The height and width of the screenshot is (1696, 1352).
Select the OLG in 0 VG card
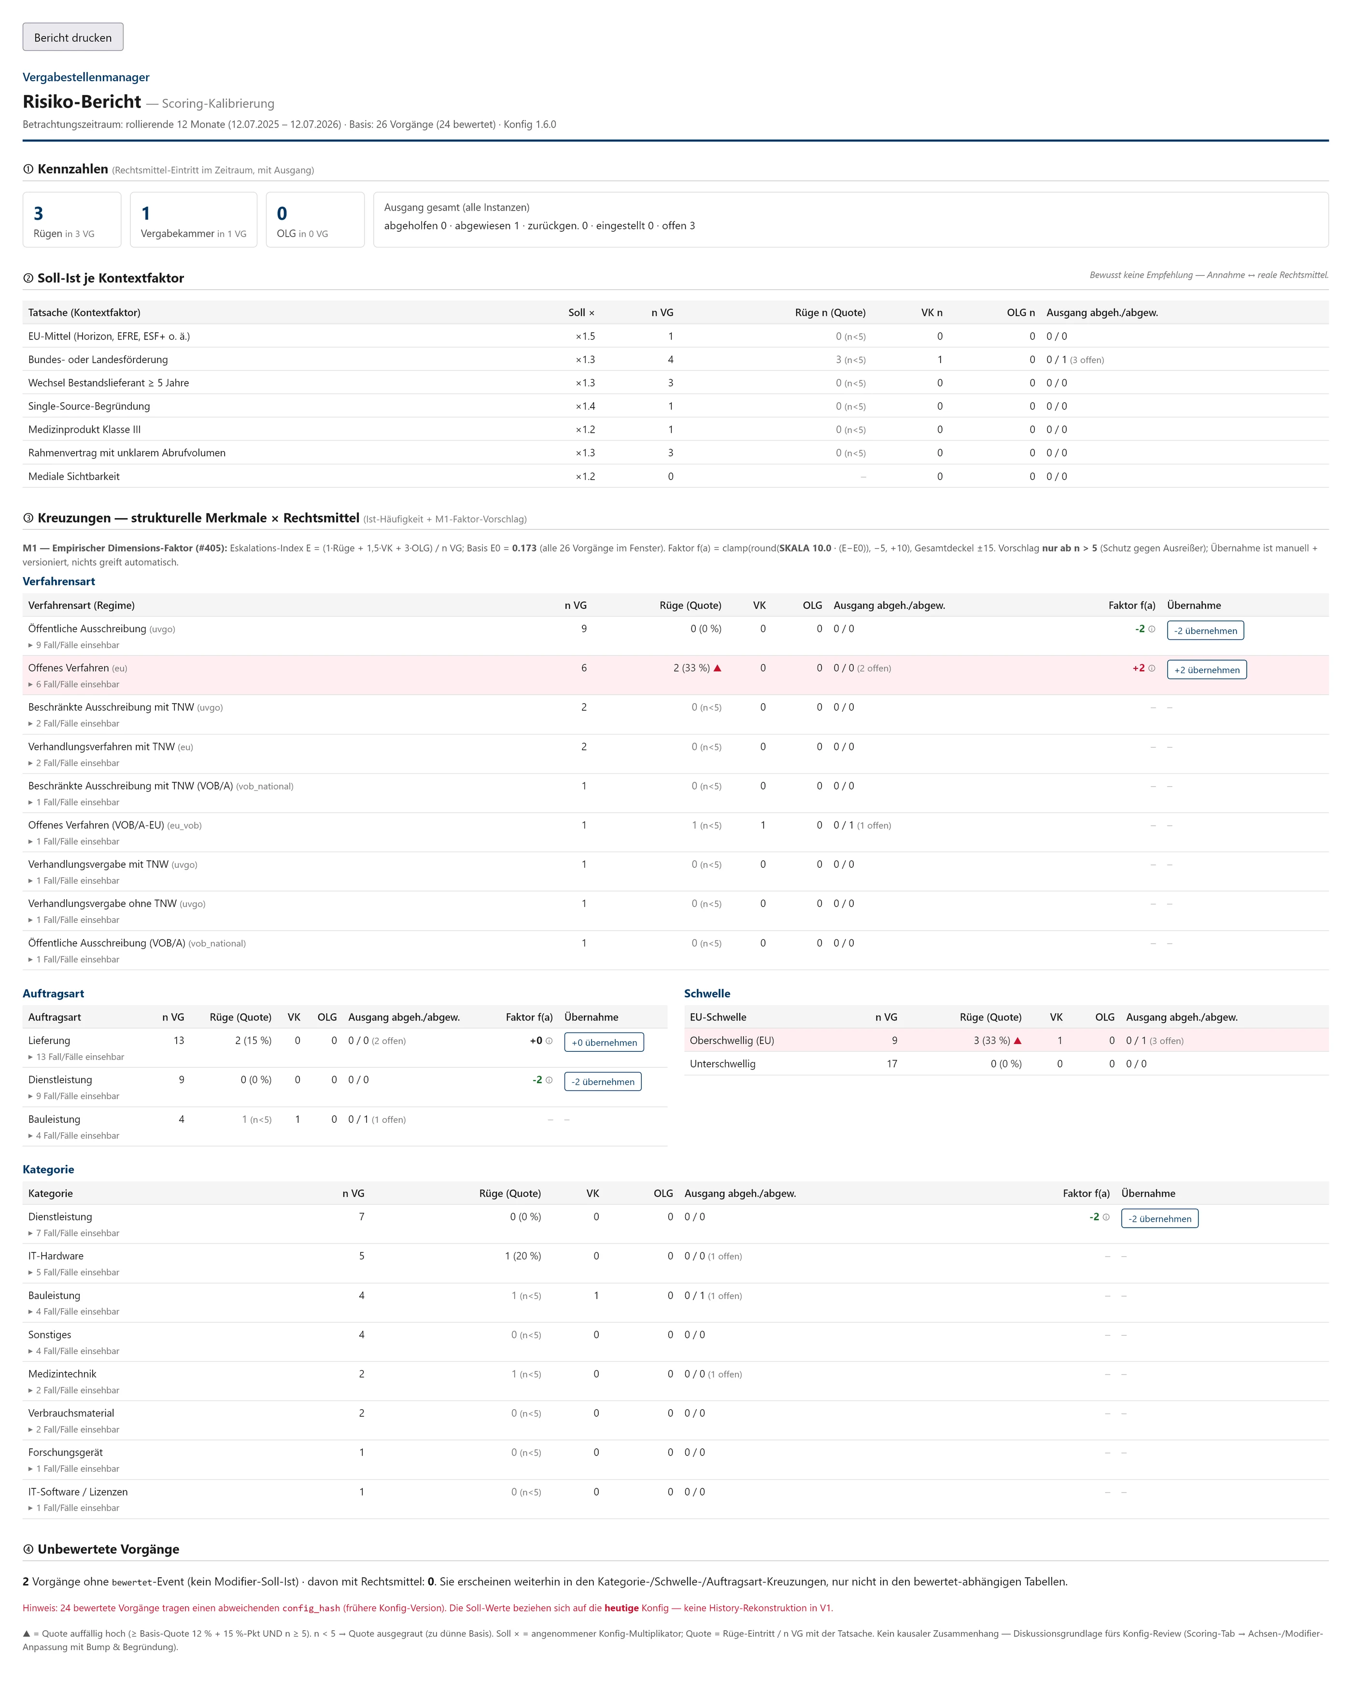click(315, 220)
